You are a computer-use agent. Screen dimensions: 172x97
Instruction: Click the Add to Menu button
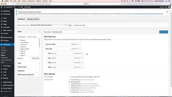35,58
